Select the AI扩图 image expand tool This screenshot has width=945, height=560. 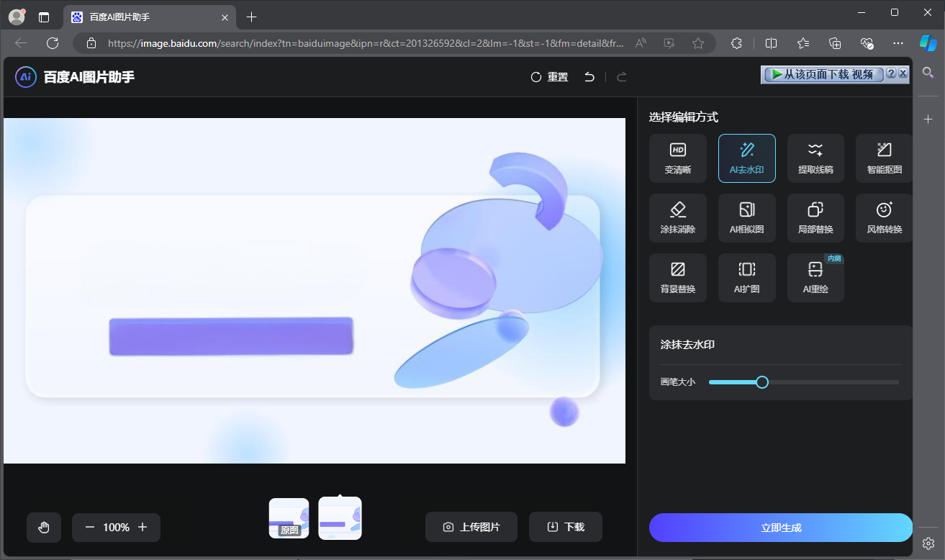[x=746, y=278]
